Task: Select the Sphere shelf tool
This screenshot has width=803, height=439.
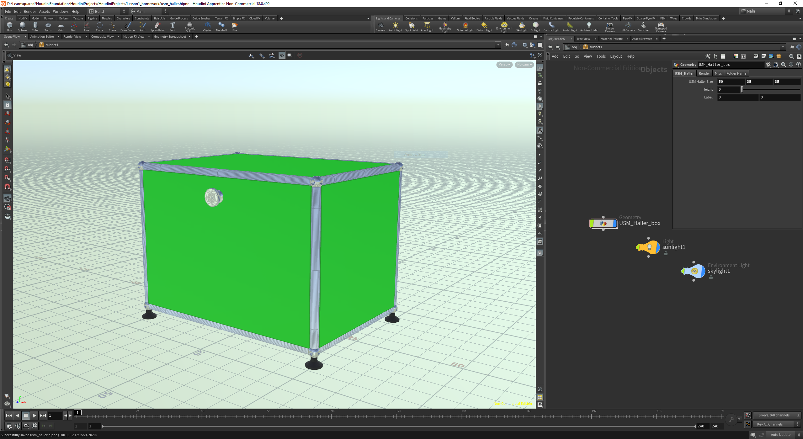Action: click(22, 27)
